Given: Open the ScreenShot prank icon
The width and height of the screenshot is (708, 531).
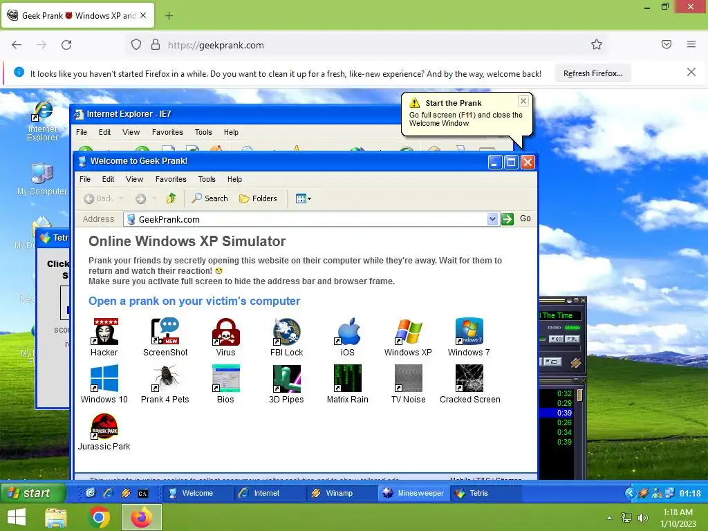Looking at the screenshot, I should click(x=165, y=337).
